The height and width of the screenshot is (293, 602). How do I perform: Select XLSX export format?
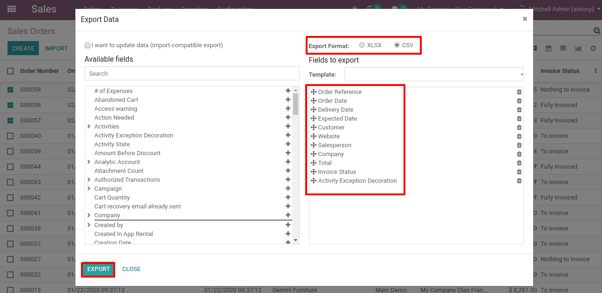click(x=362, y=45)
